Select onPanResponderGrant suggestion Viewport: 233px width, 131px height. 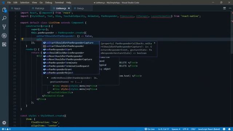point(71,70)
